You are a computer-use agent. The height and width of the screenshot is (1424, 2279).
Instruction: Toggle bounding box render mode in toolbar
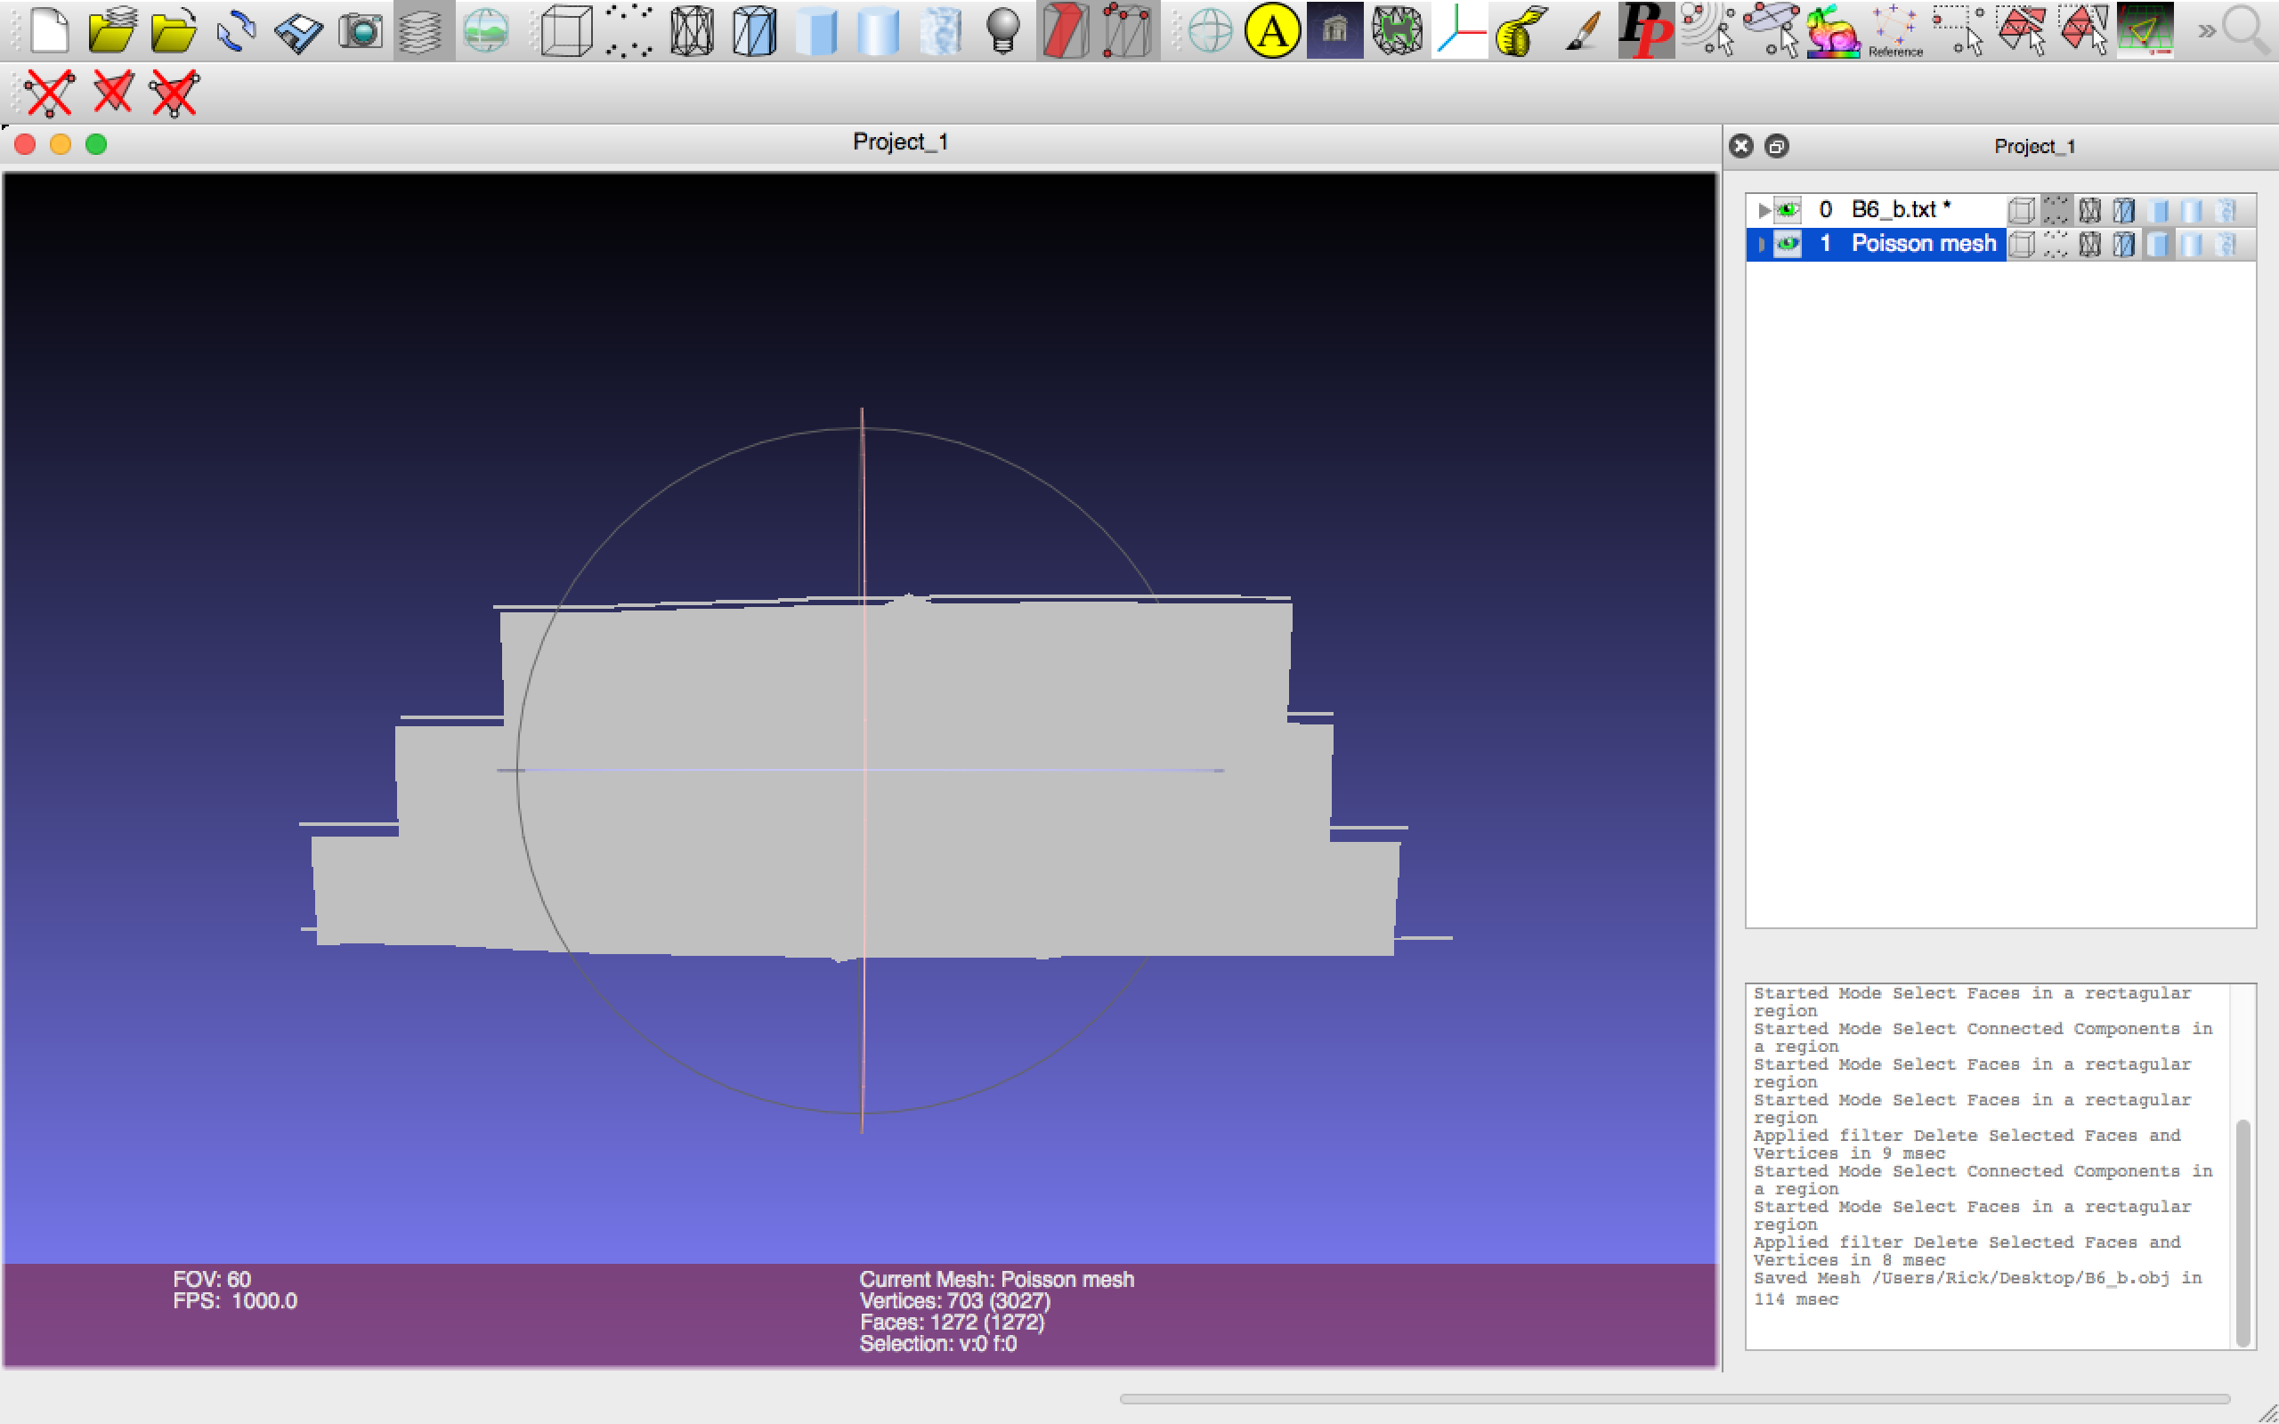[566, 30]
